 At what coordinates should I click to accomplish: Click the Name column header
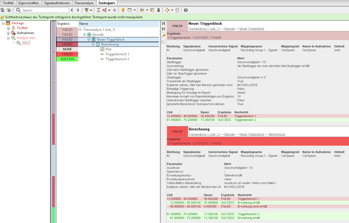[x=118, y=24]
